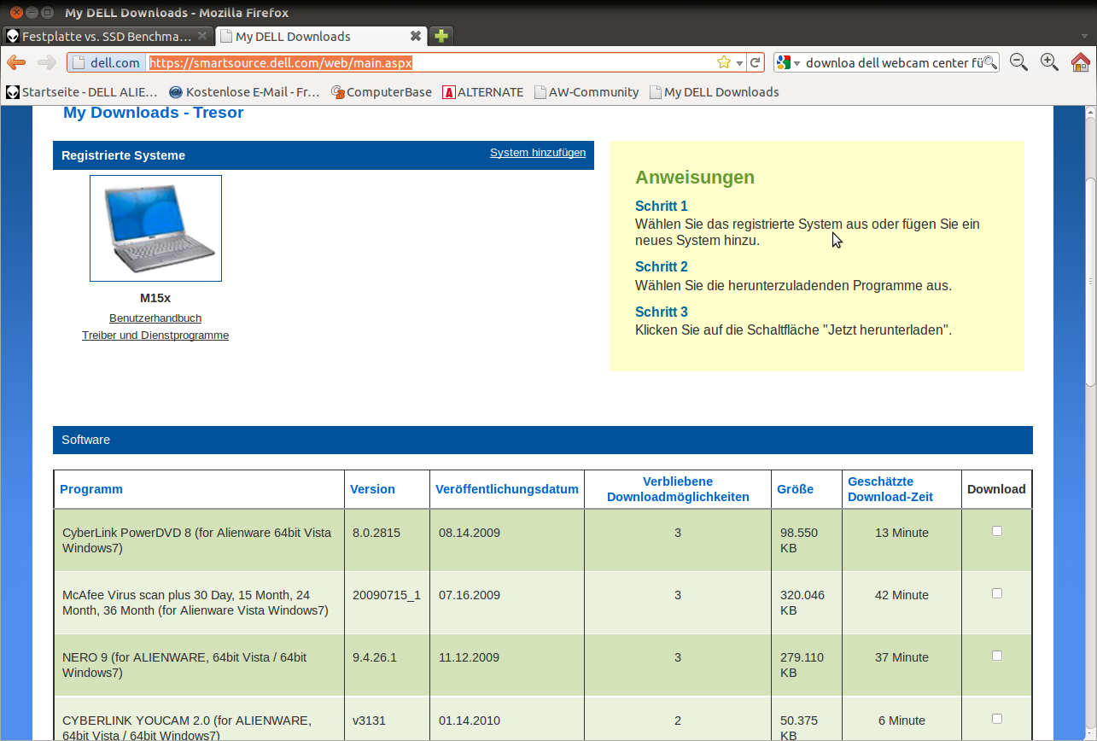This screenshot has height=741, width=1097.
Task: Click the My Downloads - Tresor heading
Action: click(x=154, y=113)
